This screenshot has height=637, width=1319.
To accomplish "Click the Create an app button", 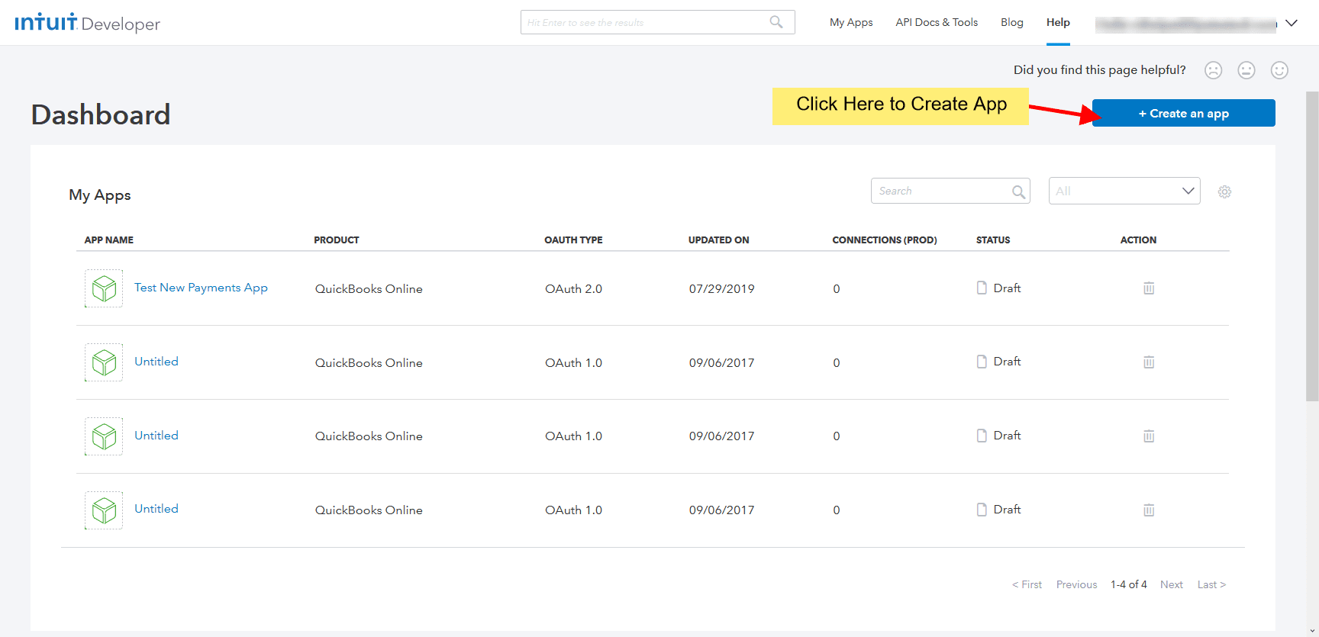I will 1183,113.
